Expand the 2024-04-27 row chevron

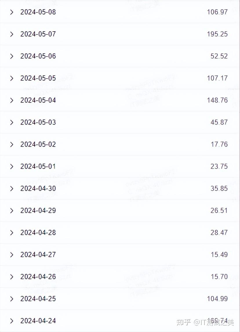[x=12, y=255]
